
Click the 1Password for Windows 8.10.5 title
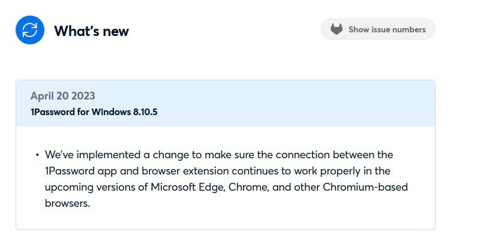pos(94,112)
